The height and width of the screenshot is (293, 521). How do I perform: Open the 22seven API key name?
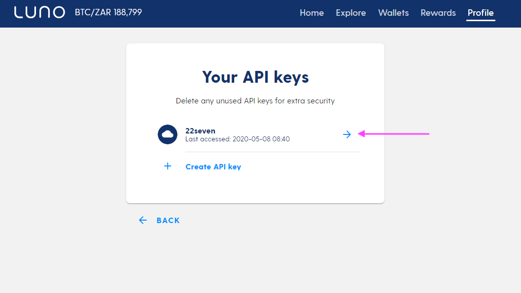click(200, 130)
